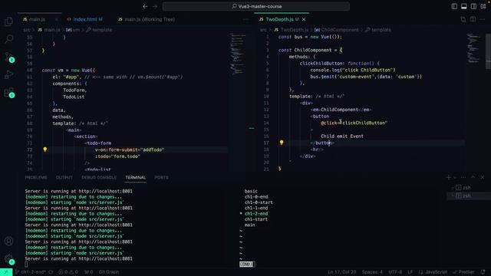Switch to the index.html tab

tap(84, 19)
